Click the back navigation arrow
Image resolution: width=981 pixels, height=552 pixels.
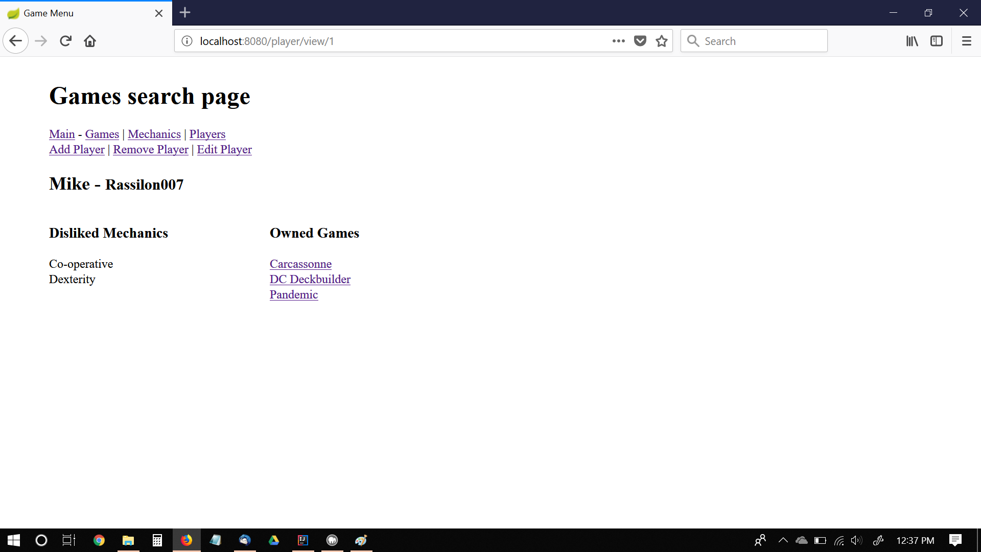(15, 41)
